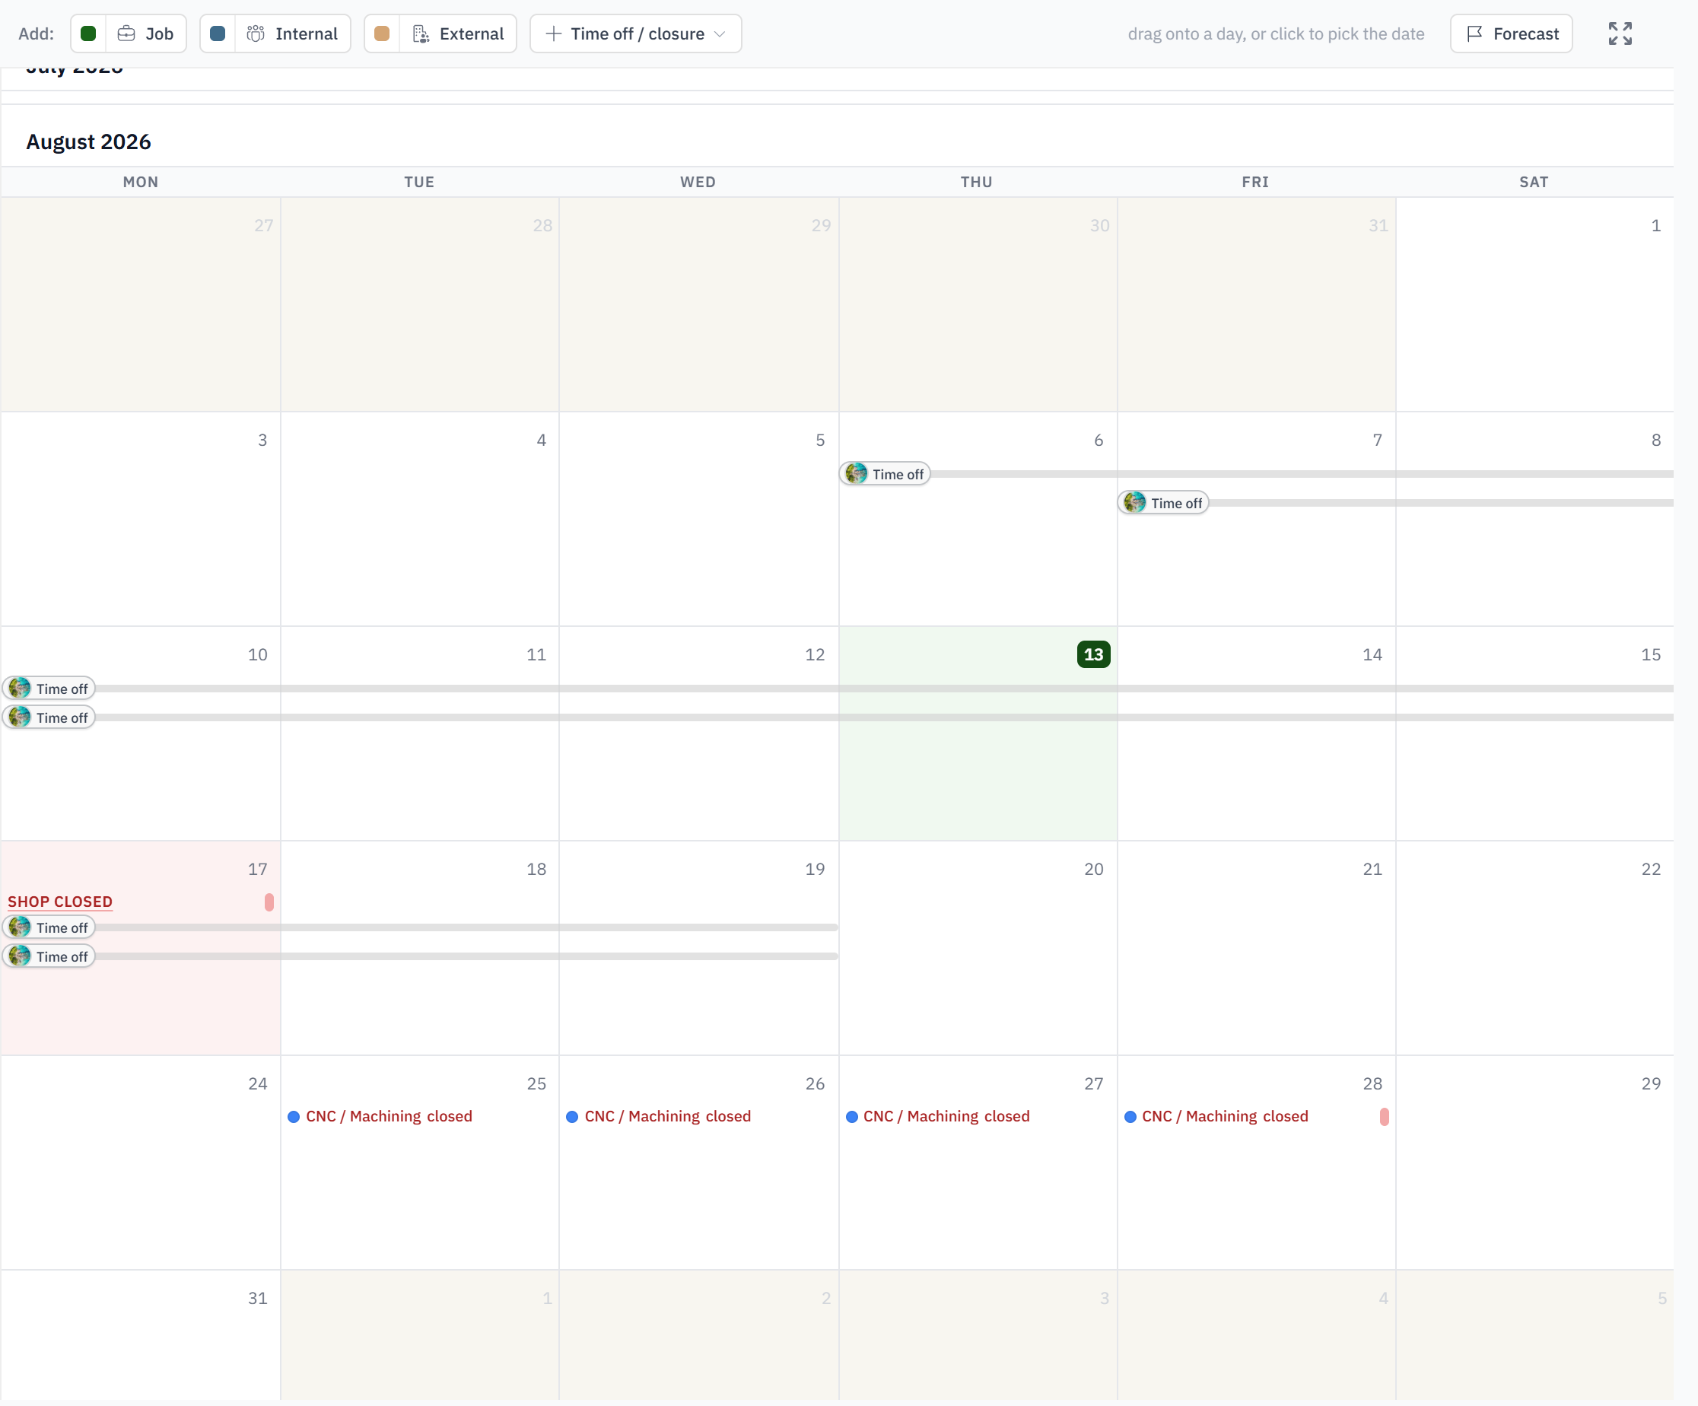
Task: Select the August 4 day cell
Action: click(420, 519)
